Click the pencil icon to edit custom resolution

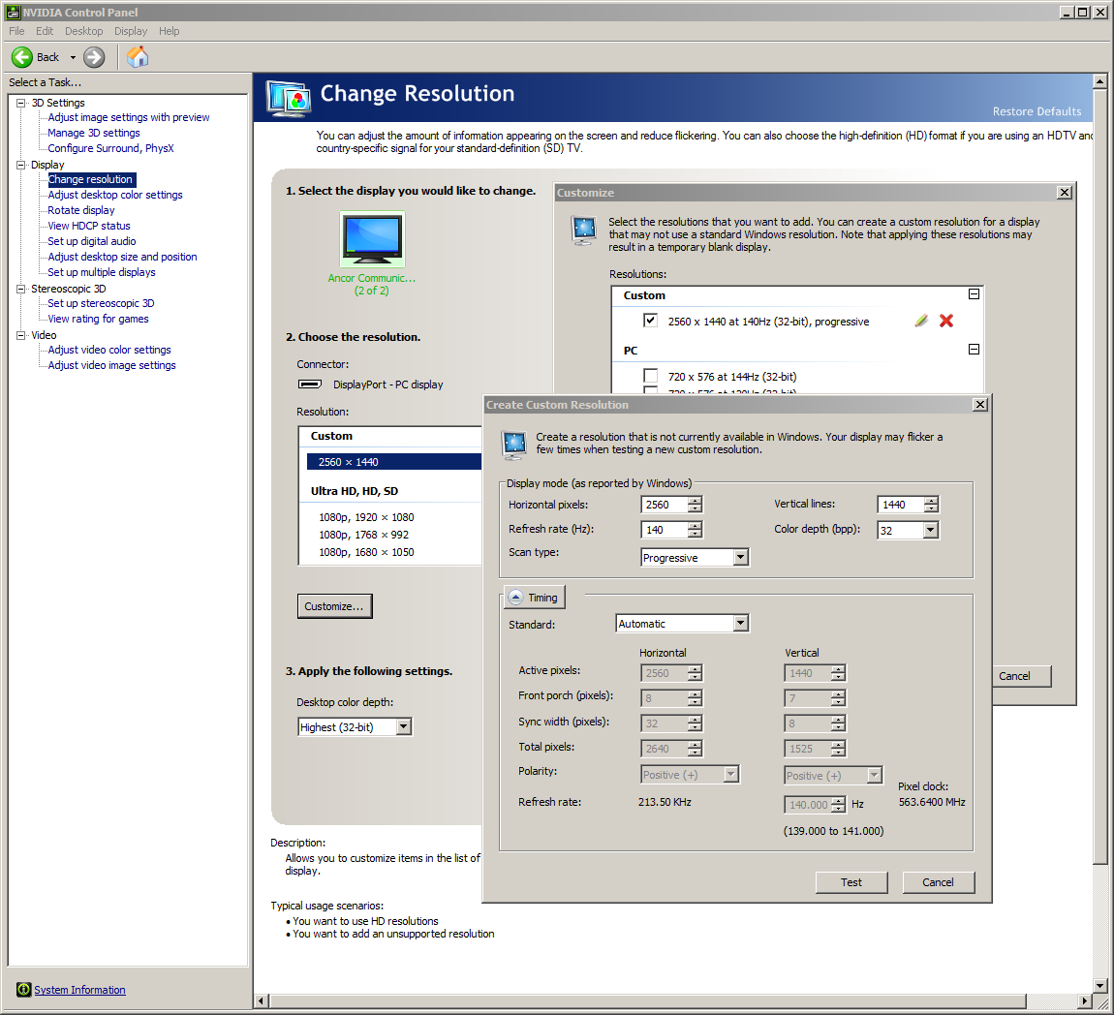coord(920,321)
